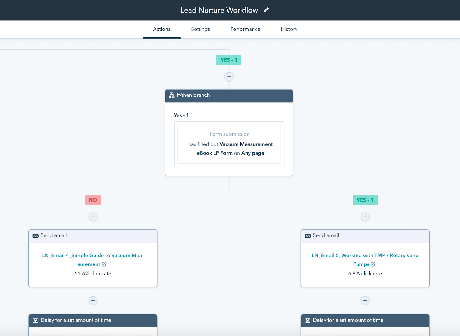Open LN_Email 4_Simple Guide to Vacuum Measurement link
The height and width of the screenshot is (336, 460).
pos(93,260)
